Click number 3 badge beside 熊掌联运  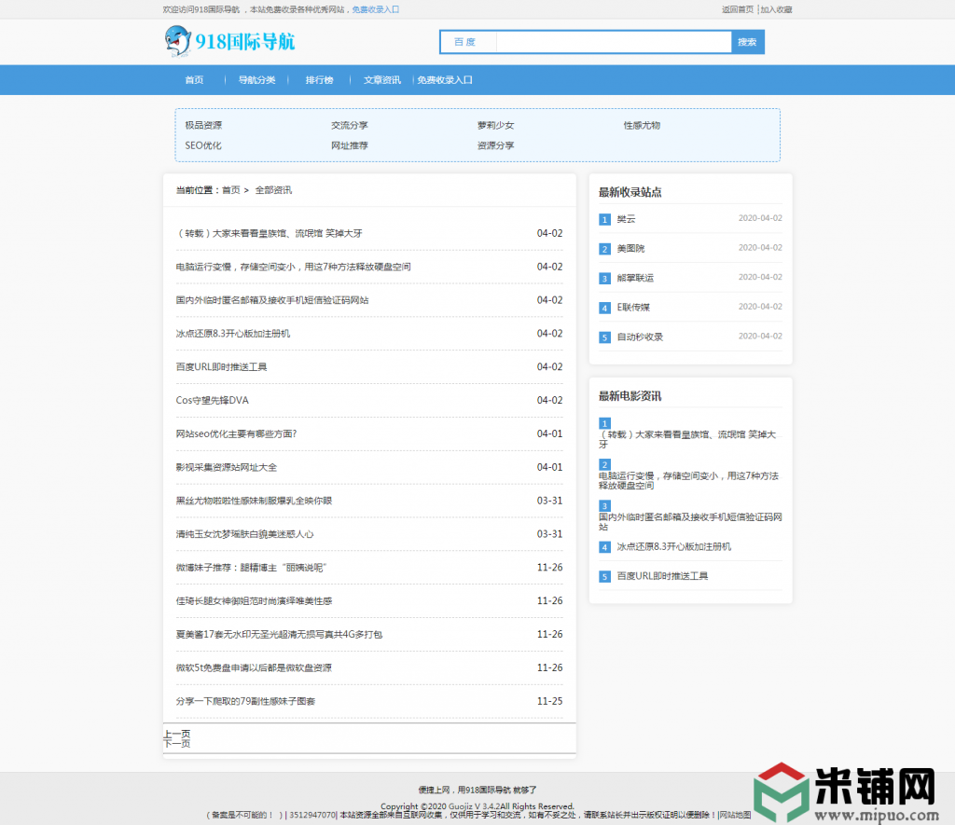pyautogui.click(x=604, y=278)
